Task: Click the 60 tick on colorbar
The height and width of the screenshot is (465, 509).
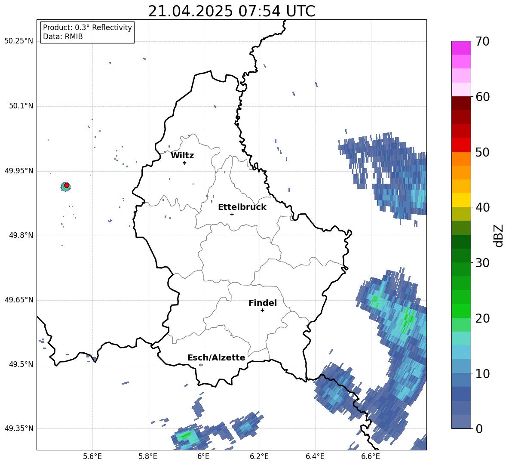Action: point(482,97)
